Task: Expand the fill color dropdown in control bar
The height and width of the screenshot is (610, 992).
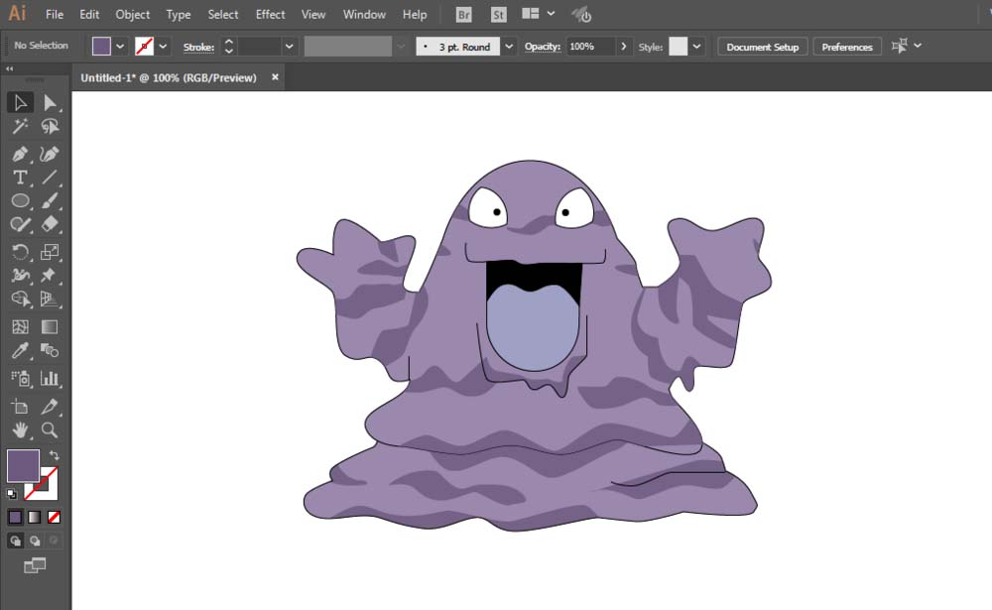Action: pyautogui.click(x=120, y=46)
